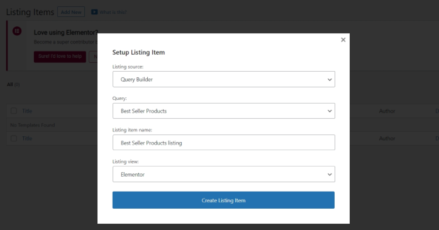Click the Setup Listing Item heading

(139, 52)
